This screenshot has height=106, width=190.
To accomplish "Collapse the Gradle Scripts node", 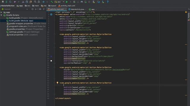I will pyautogui.click(x=1, y=15).
